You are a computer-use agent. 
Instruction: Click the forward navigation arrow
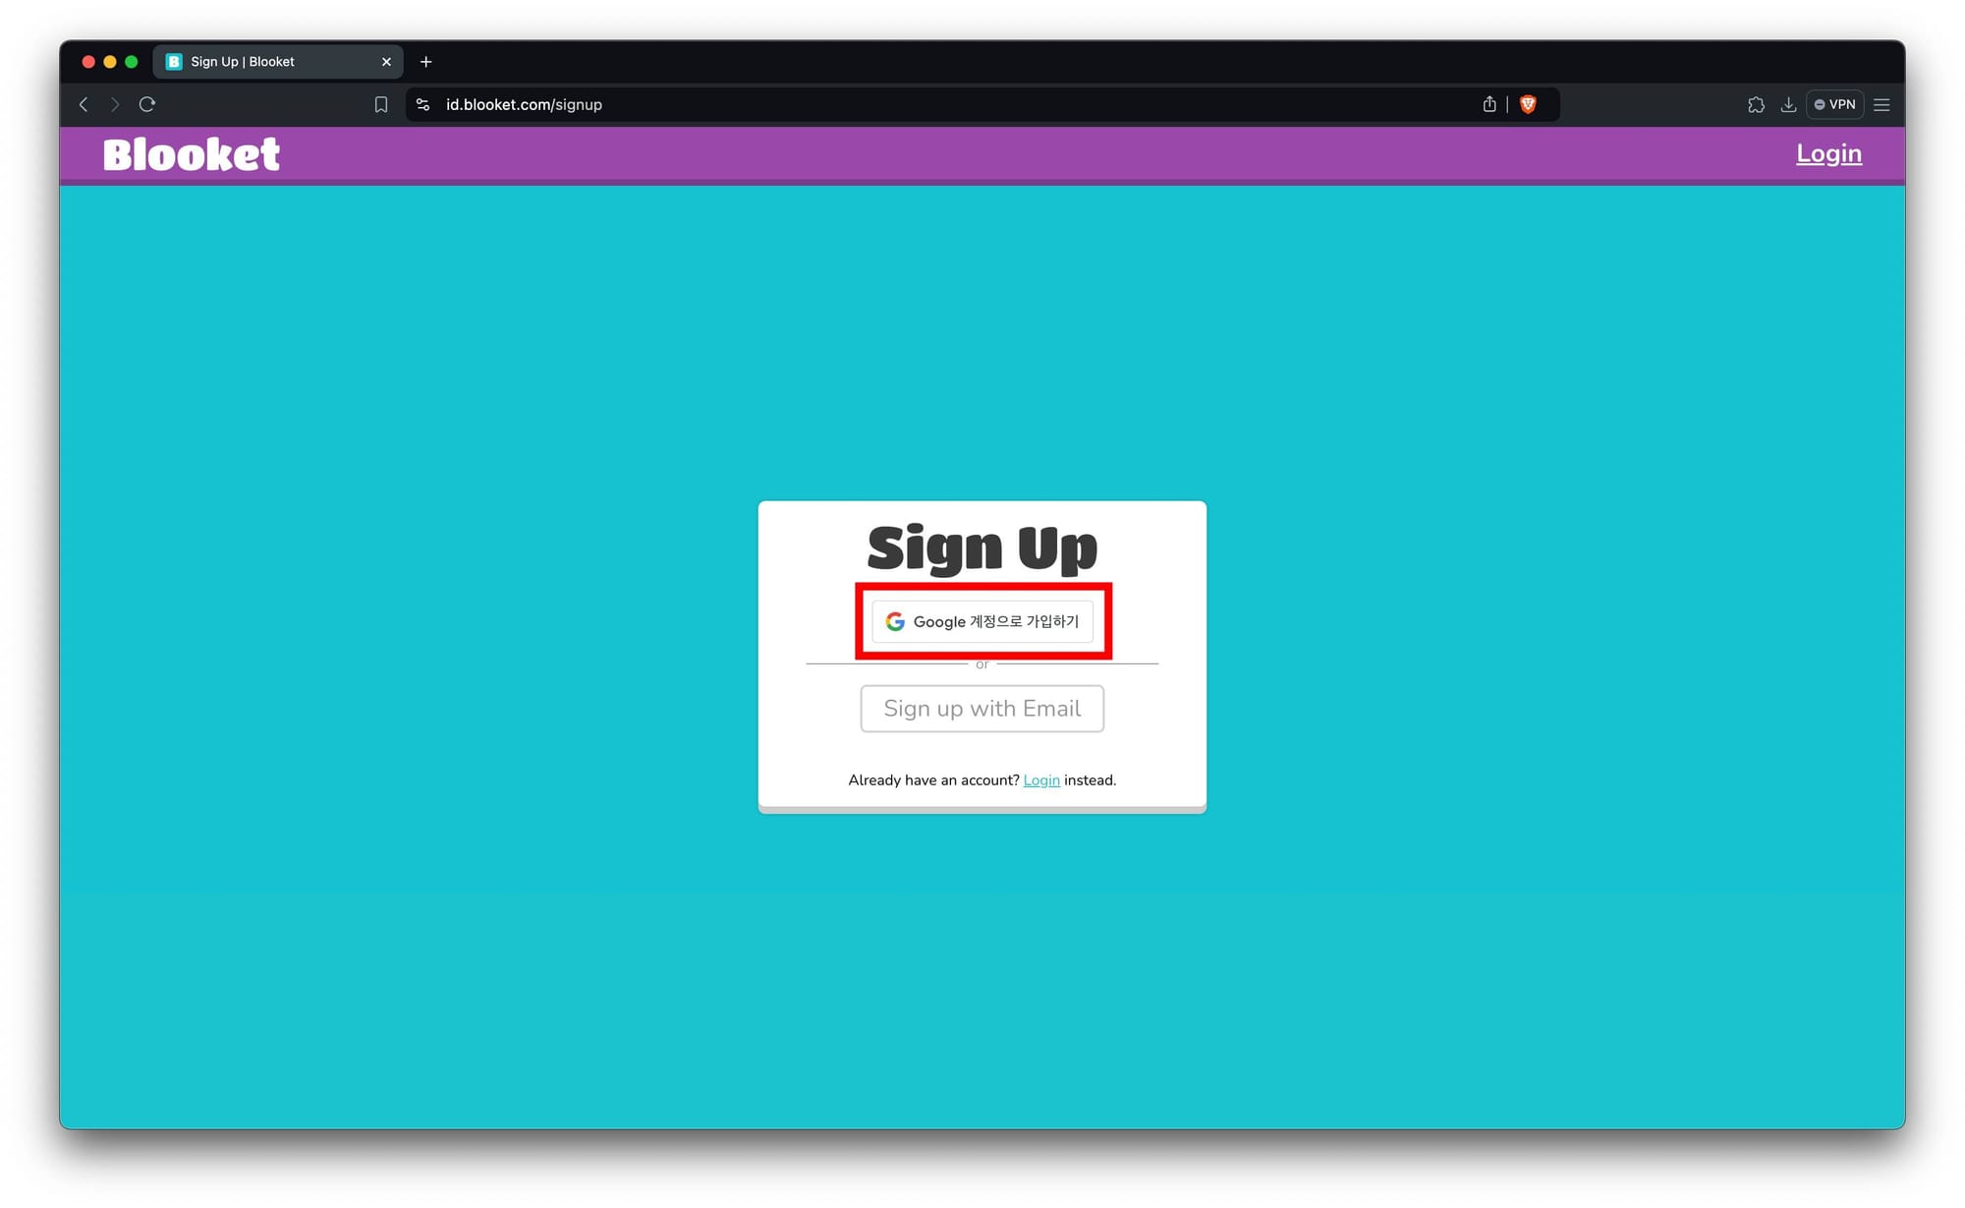[115, 104]
